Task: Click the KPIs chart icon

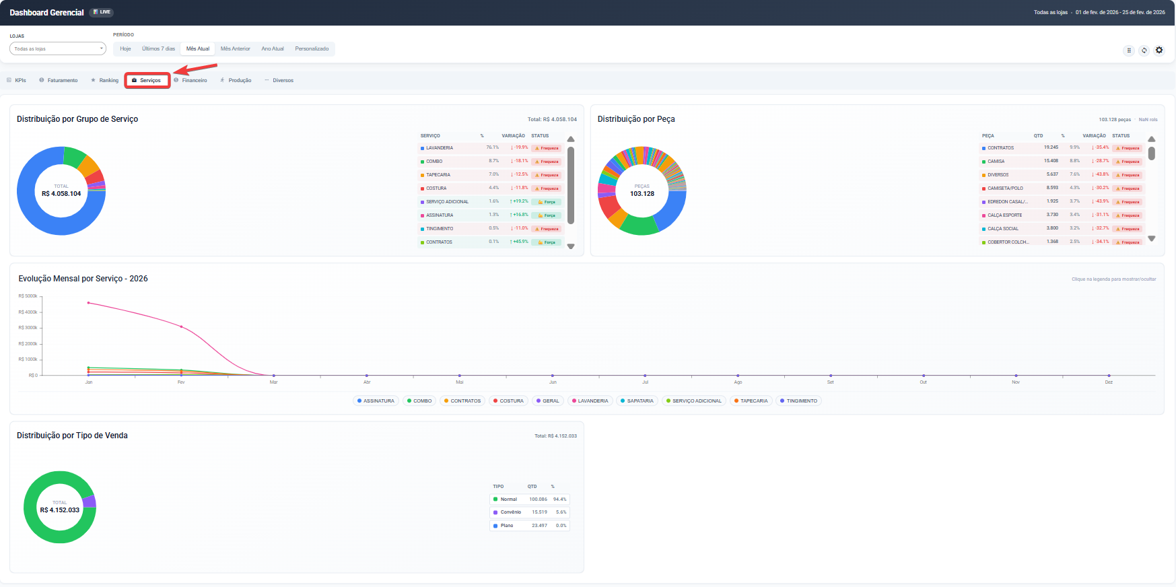Action: [x=9, y=80]
